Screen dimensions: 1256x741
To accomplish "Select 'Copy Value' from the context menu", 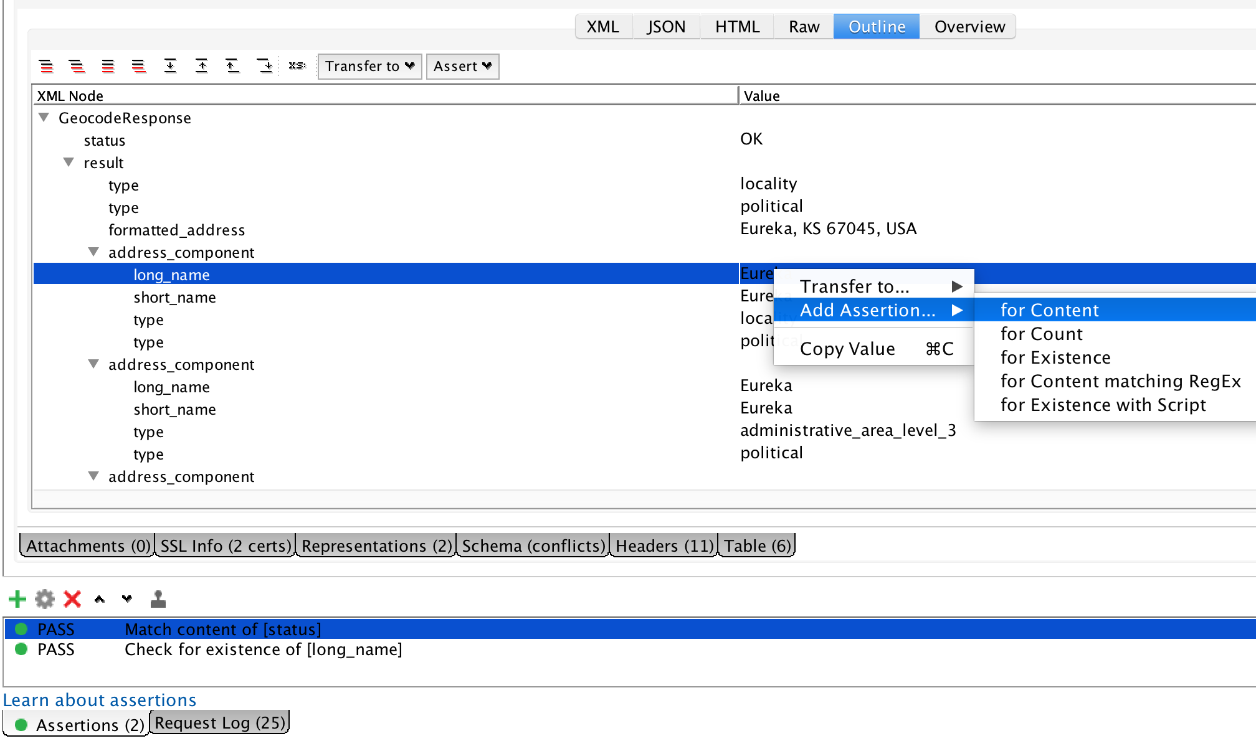I will 847,348.
